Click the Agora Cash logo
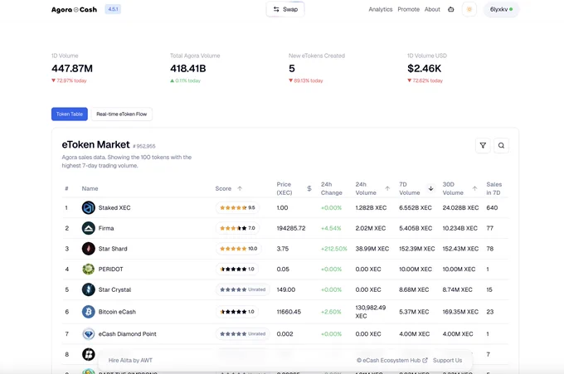The width and height of the screenshot is (564, 374). coord(74,9)
